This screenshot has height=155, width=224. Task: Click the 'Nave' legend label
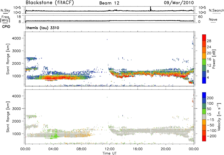tap(213, 19)
